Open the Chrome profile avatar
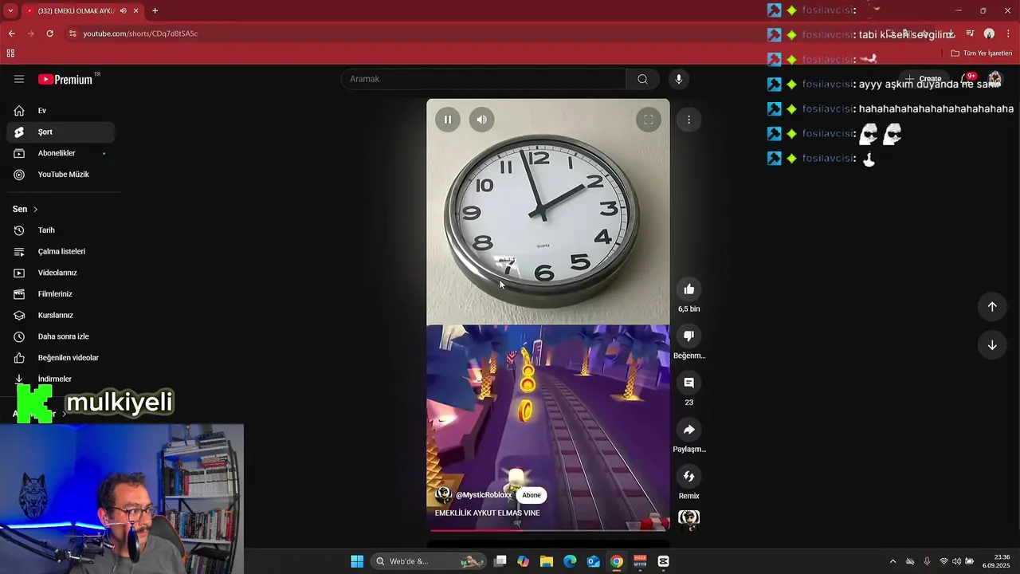 [x=989, y=33]
